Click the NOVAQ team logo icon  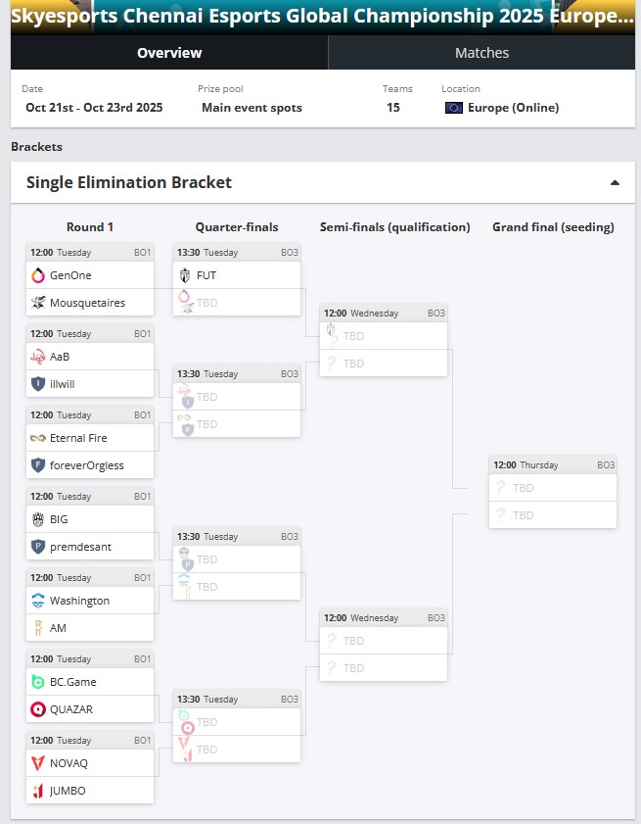[x=38, y=763]
